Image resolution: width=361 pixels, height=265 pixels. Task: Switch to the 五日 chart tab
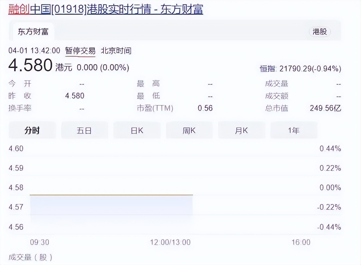84,130
